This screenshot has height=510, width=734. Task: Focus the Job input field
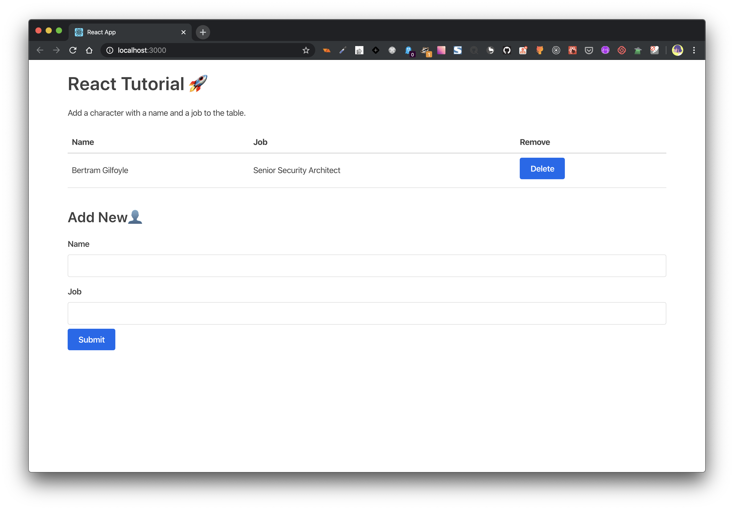pyautogui.click(x=367, y=313)
